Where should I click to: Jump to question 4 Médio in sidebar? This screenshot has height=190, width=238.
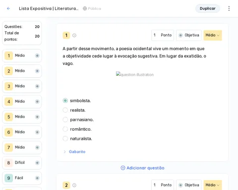tap(22, 101)
